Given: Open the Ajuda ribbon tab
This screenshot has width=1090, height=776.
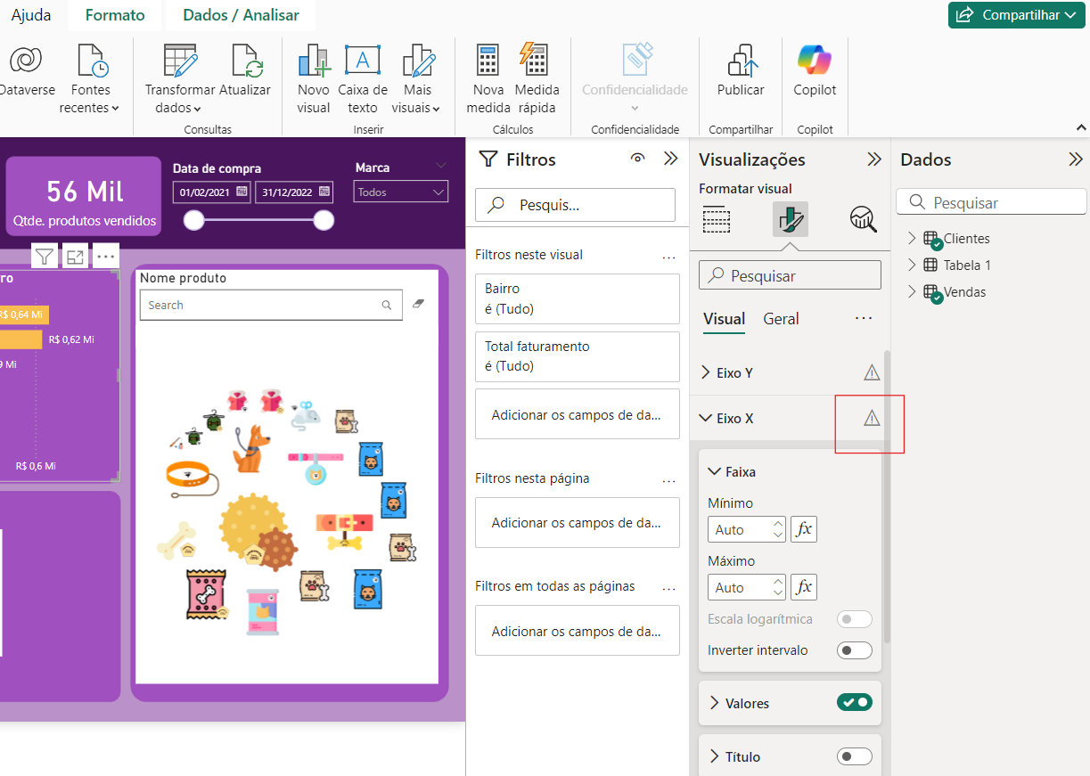Looking at the screenshot, I should [x=31, y=15].
